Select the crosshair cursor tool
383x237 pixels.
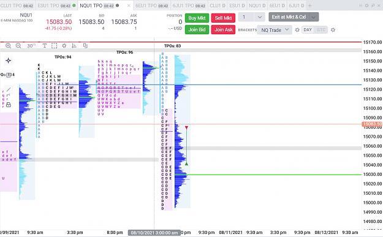[x=9, y=61]
